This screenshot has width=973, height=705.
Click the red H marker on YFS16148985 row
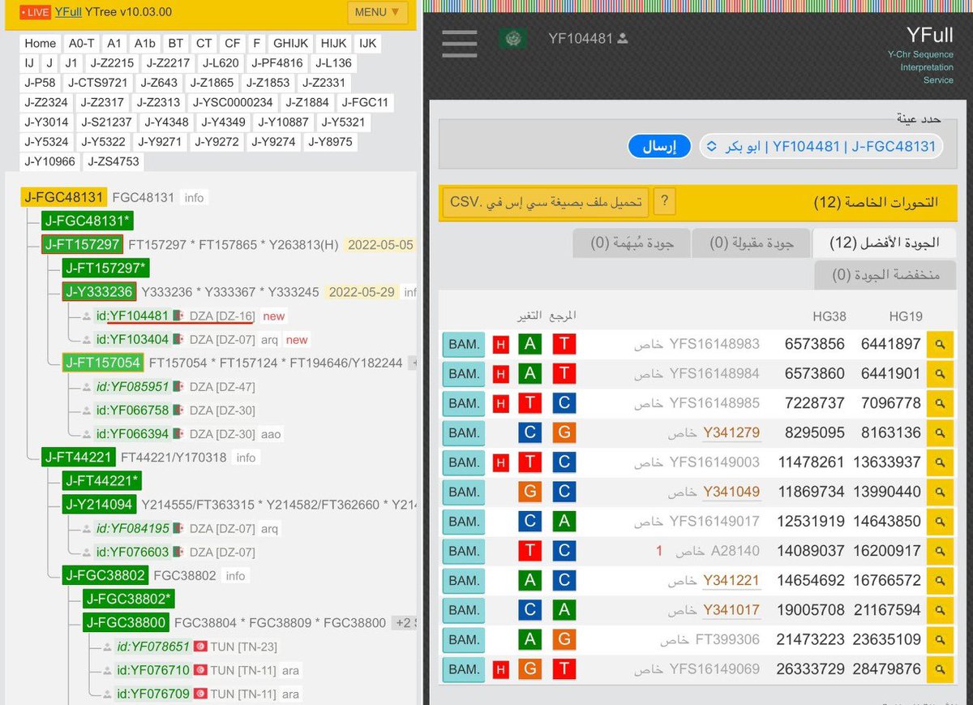tap(501, 404)
